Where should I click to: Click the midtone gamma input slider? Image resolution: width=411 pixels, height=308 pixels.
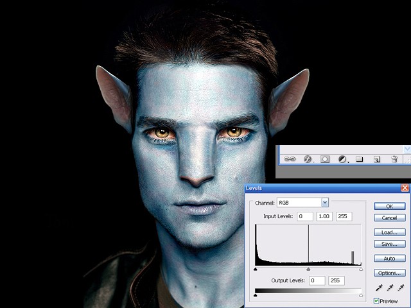[x=308, y=269]
